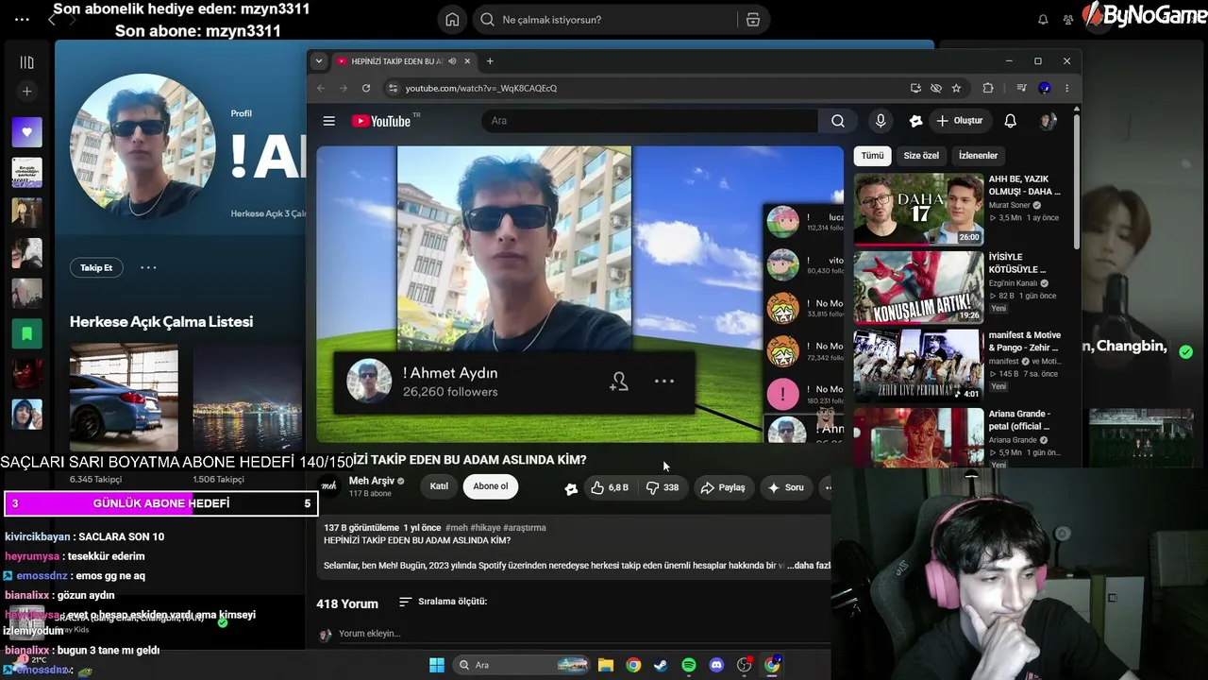
Task: Click Takip Et on Spotify profile
Action: 96,268
